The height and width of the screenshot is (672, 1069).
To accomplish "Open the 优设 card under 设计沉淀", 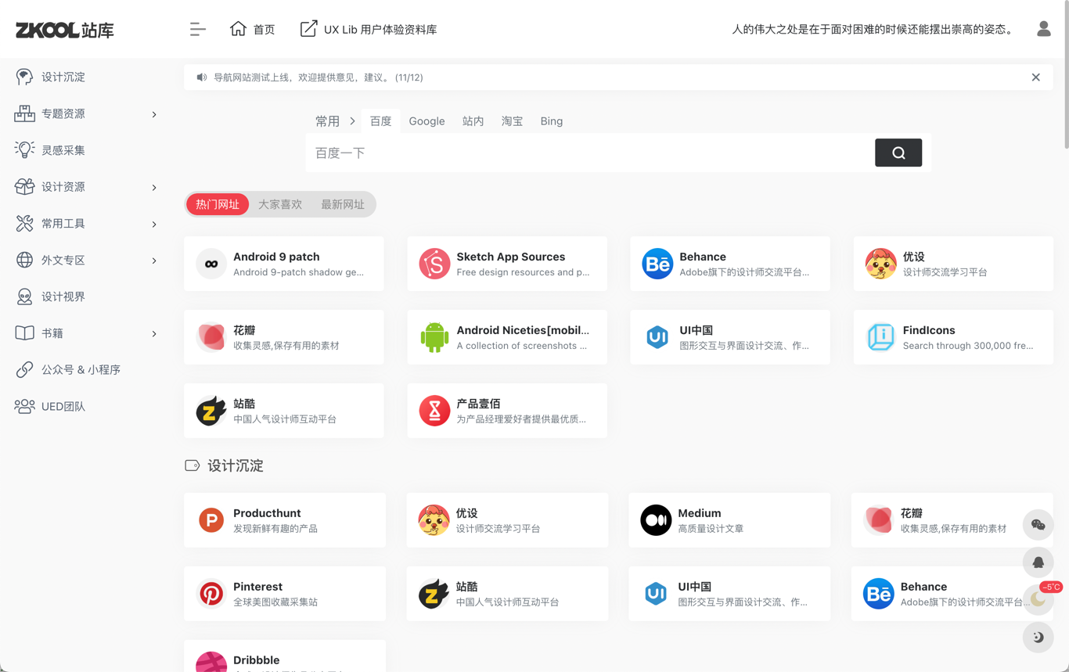I will point(507,520).
